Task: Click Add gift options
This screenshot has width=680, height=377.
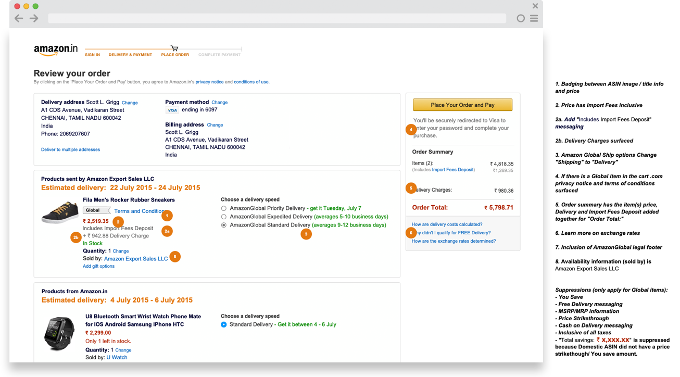Action: [98, 266]
